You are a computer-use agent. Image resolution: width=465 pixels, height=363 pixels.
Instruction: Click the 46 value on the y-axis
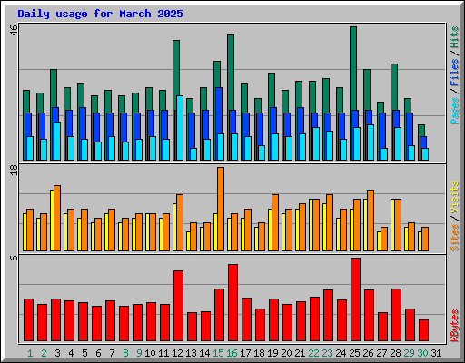pos(14,30)
